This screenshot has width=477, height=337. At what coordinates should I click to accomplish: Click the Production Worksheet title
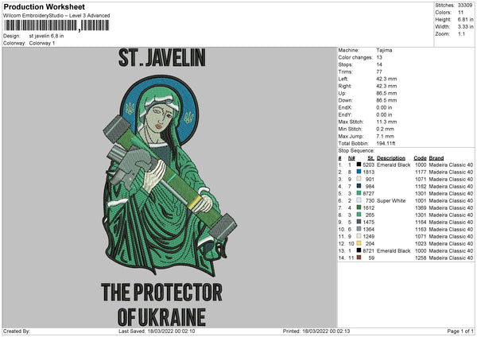point(43,6)
